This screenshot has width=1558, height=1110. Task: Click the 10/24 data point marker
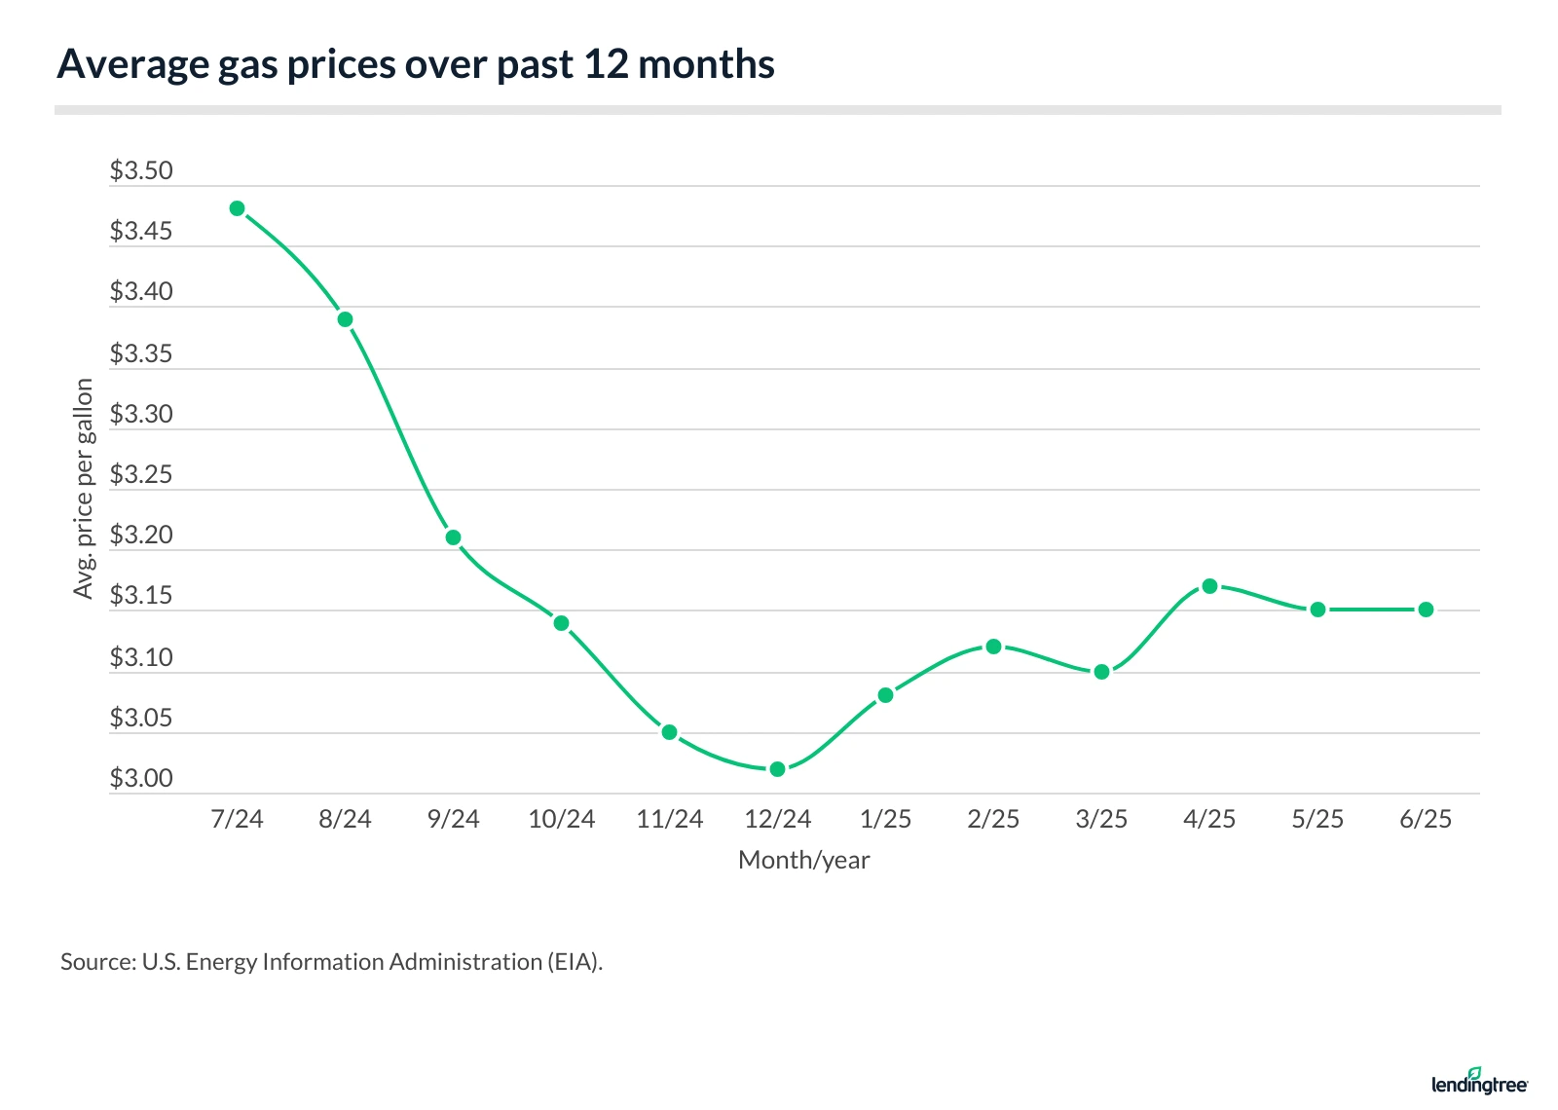pos(561,623)
